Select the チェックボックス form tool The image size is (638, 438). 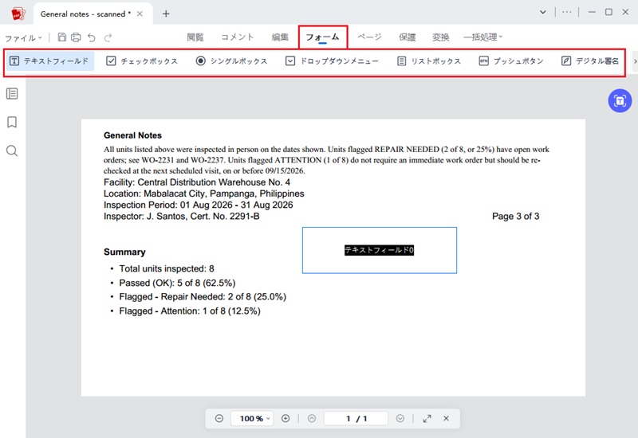pyautogui.click(x=142, y=61)
